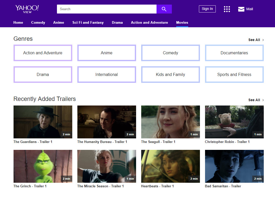Viewport: 275px width, 197px height.
Task: Click the '2 min' badge on The Grinch
Action: 66,179
